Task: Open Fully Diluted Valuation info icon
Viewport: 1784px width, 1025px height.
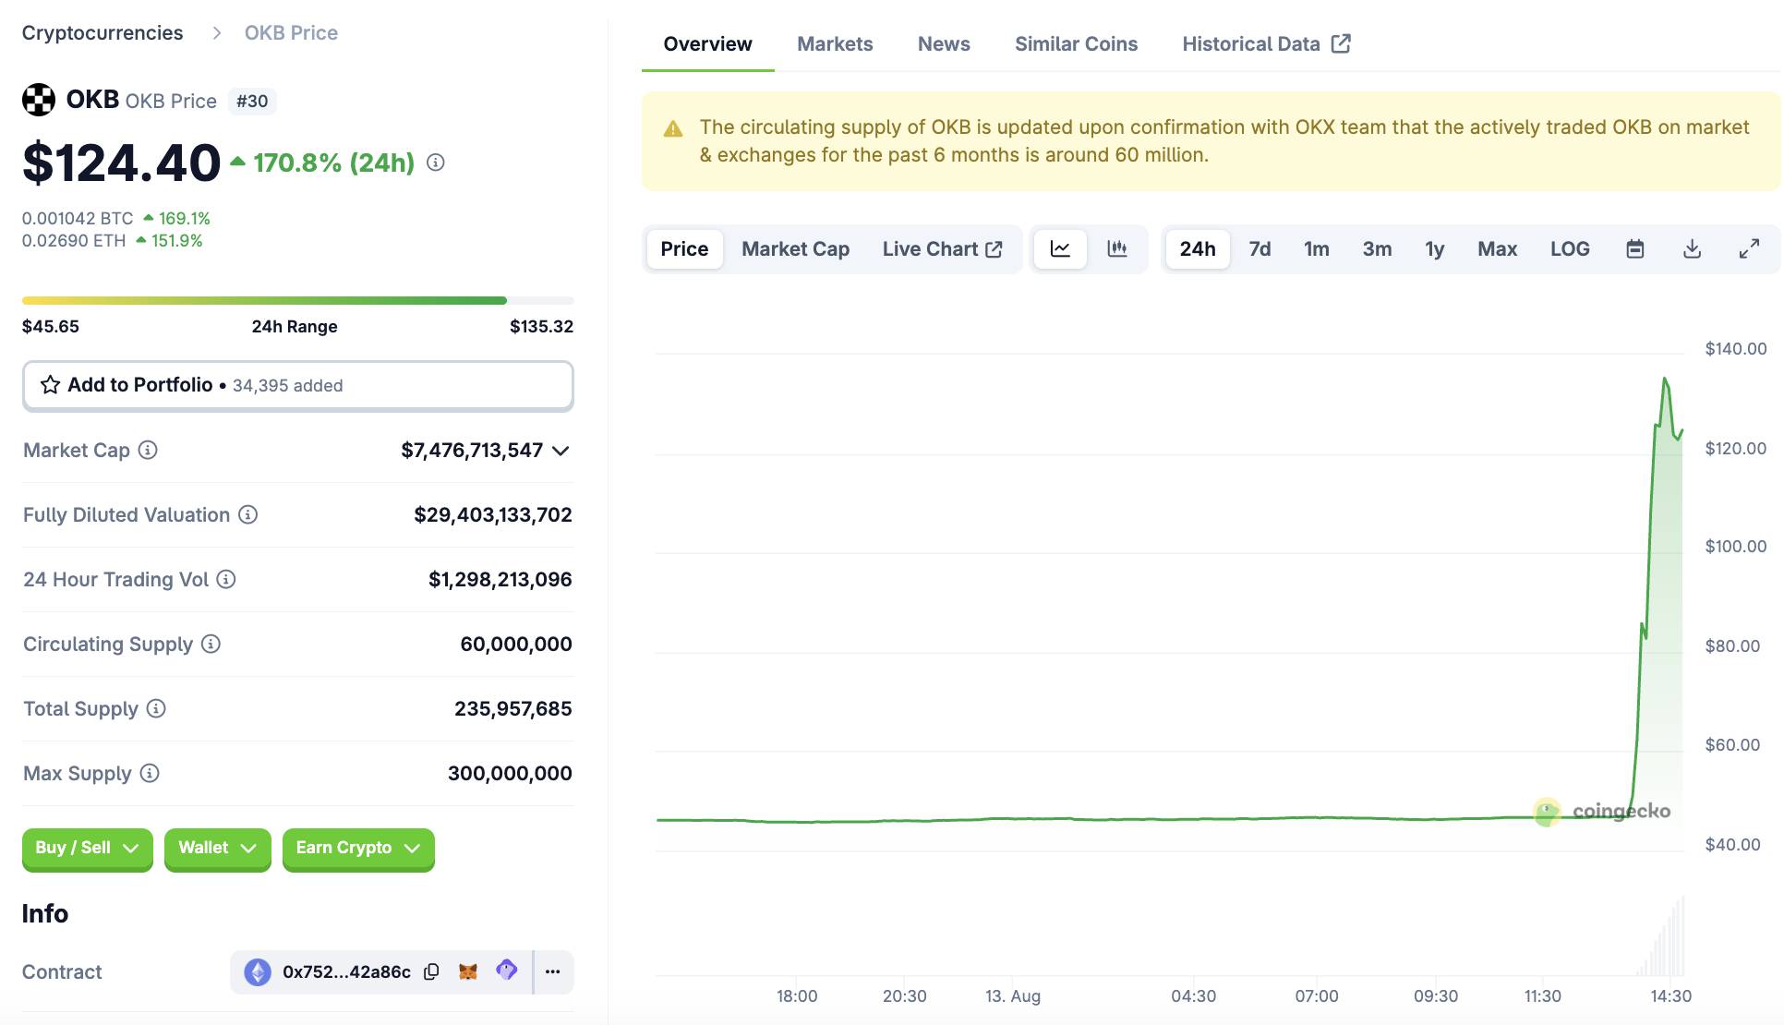Action: click(247, 514)
